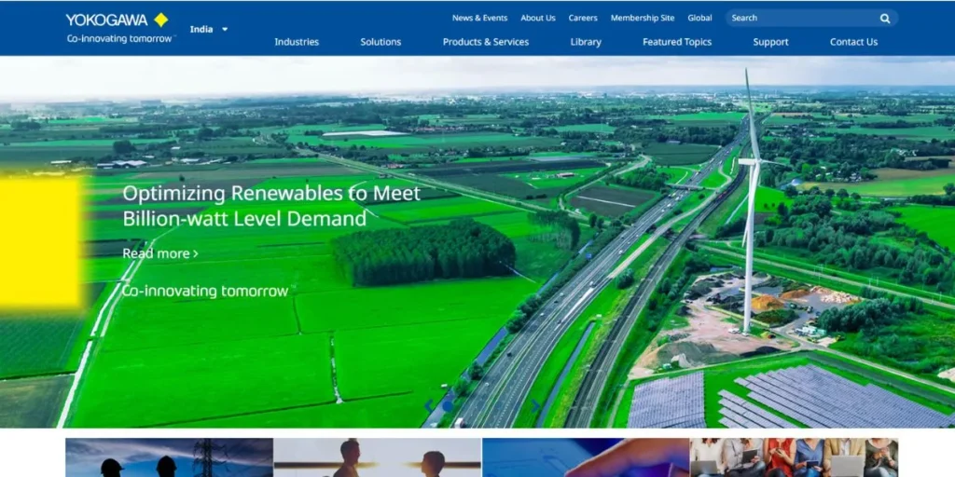Open the Support menu

click(770, 42)
